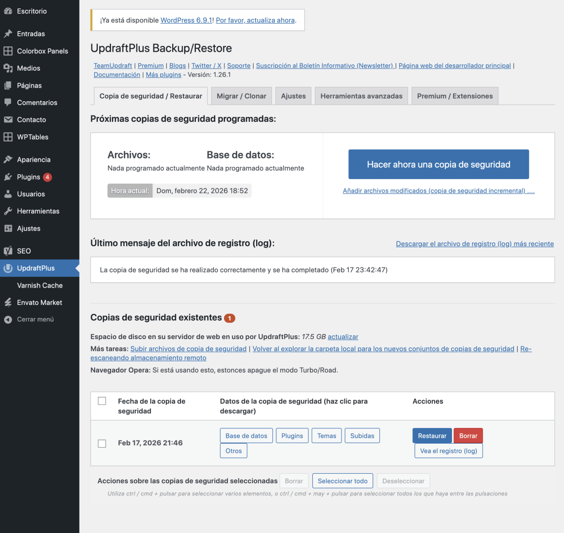
Task: Click the Herramientas wrench icon
Action: pyautogui.click(x=8, y=211)
